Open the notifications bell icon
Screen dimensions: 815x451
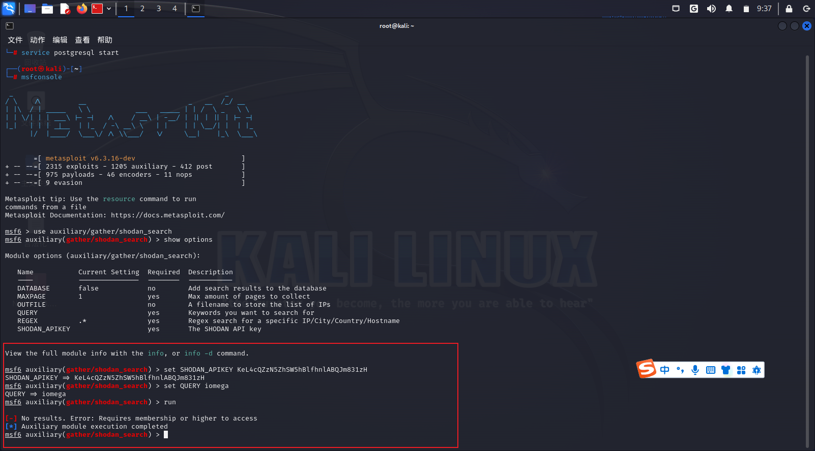click(x=729, y=9)
